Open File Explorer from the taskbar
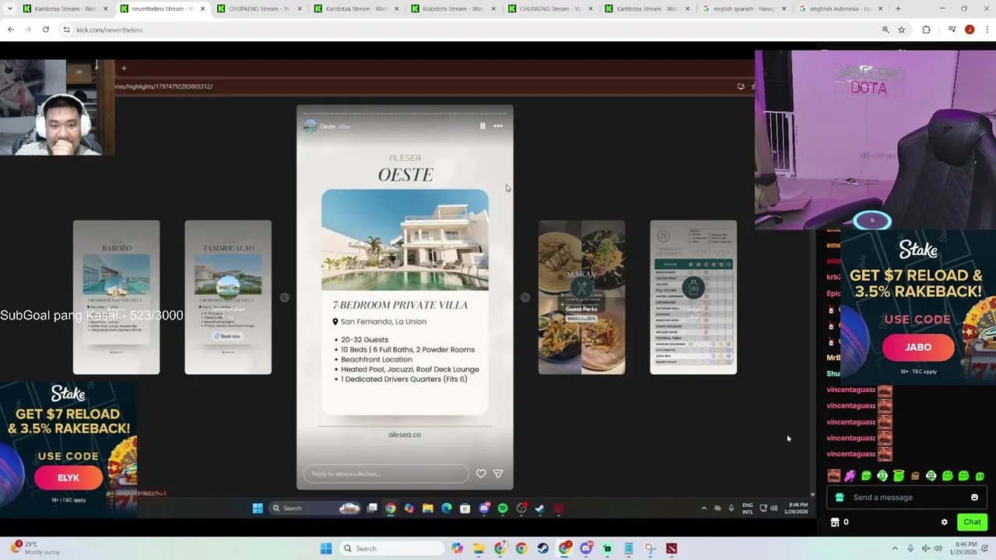This screenshot has width=996, height=560. 479,548
